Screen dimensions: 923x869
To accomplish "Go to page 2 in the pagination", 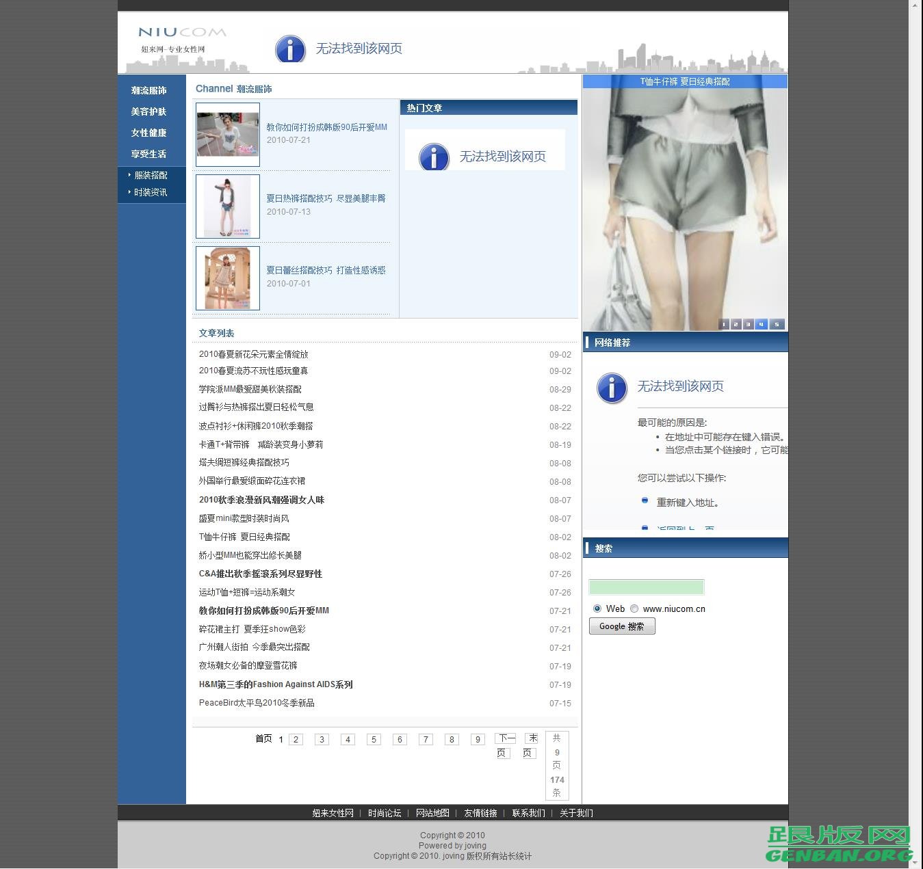I will click(296, 739).
